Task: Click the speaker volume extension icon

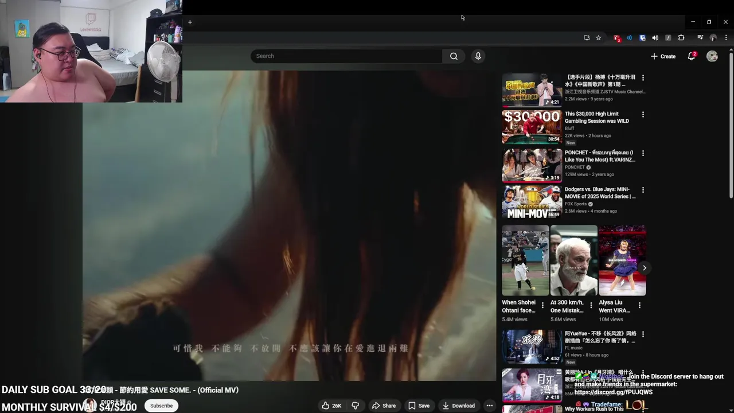Action: (x=655, y=38)
